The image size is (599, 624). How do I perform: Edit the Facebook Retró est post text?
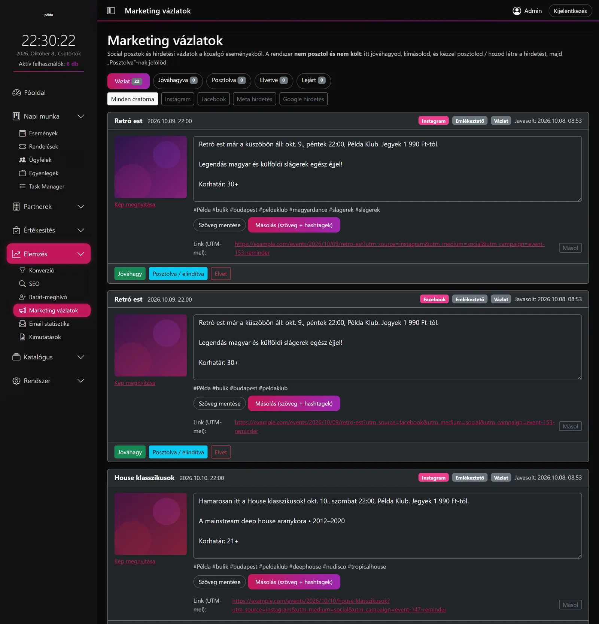(x=387, y=347)
